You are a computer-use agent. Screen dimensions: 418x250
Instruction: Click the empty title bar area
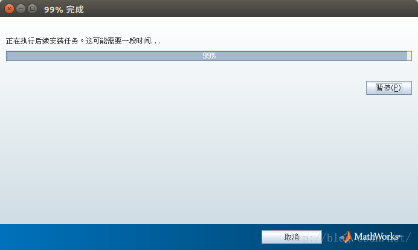(x=240, y=8)
